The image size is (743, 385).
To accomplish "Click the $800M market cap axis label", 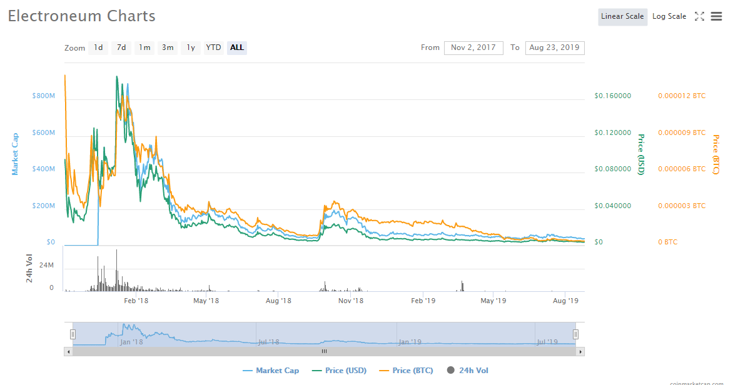I will tap(44, 96).
